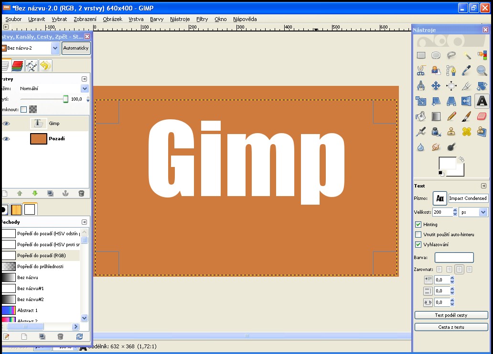Select the Heal tool
Viewport: 493px width, 354px height.
click(467, 131)
